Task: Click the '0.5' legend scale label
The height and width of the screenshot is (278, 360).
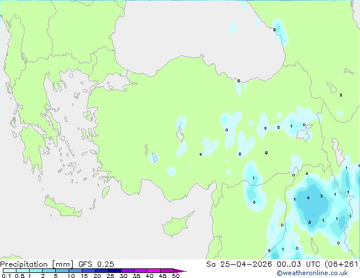Action: point(19,276)
